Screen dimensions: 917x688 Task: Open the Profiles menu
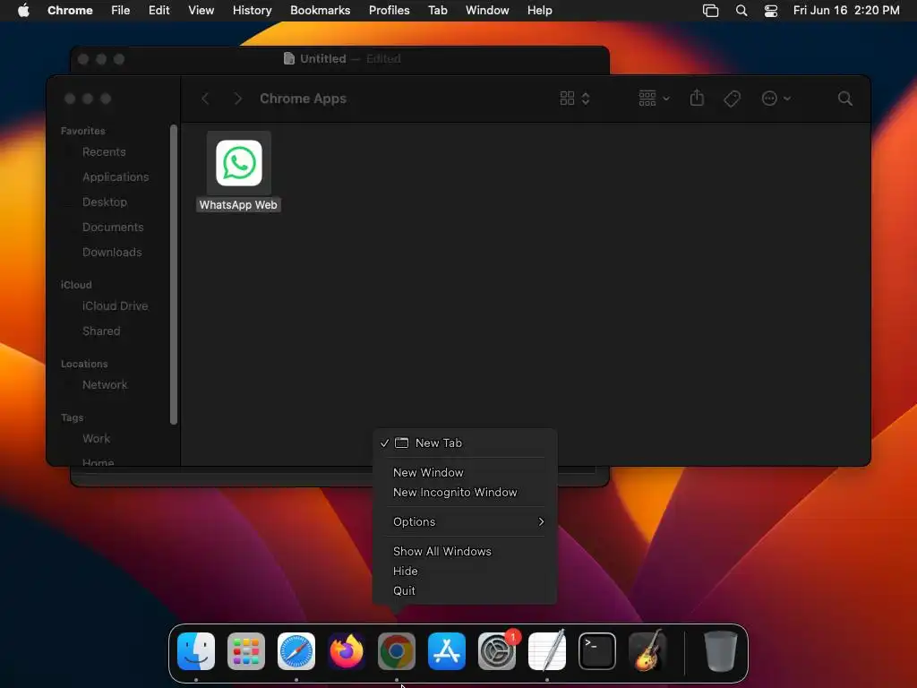pos(389,11)
